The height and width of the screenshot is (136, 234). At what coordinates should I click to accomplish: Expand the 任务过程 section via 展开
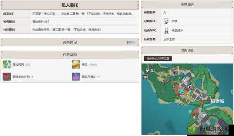pyautogui.click(x=131, y=42)
